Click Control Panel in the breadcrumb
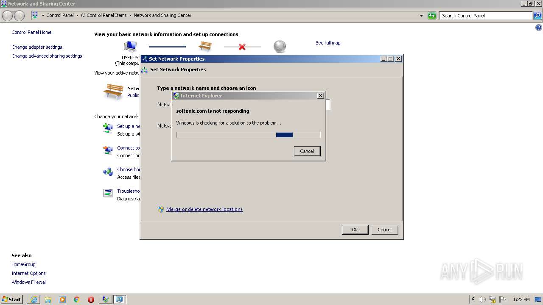Screen dimensions: 543x305 pos(60,15)
